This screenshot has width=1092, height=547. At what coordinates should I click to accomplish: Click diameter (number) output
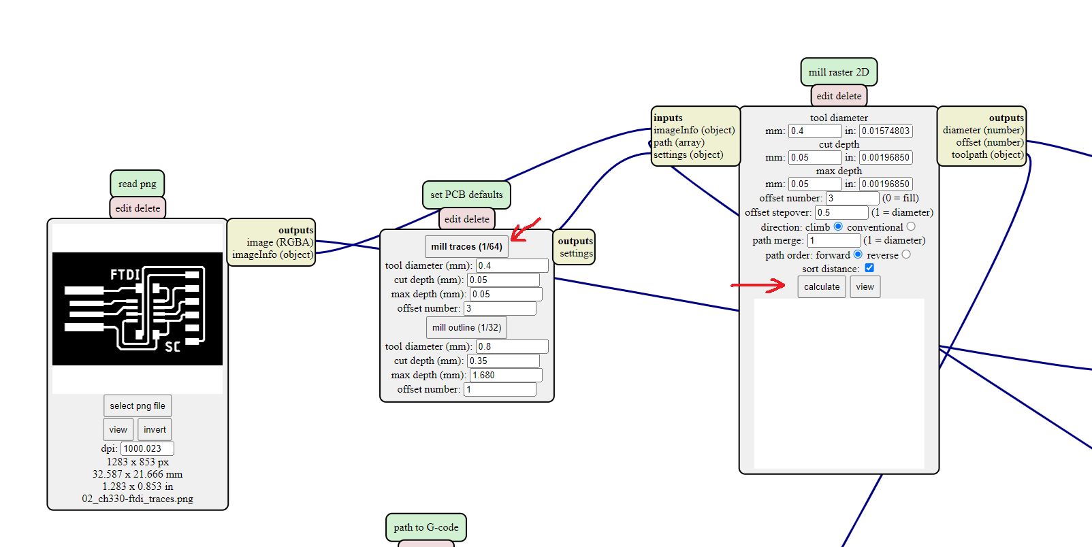983,130
